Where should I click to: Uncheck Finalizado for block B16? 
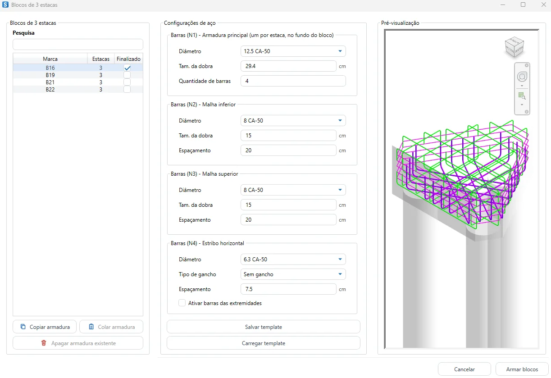coord(127,68)
